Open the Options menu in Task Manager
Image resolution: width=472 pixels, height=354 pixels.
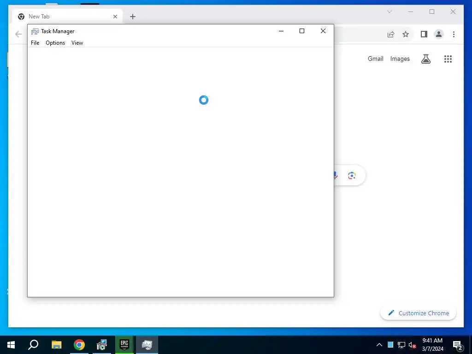click(x=55, y=43)
